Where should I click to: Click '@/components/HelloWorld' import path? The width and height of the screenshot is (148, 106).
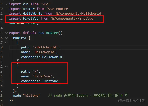pos(78,14)
